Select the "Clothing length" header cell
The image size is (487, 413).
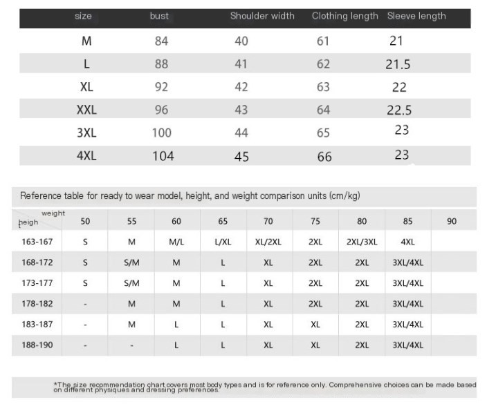[344, 16]
